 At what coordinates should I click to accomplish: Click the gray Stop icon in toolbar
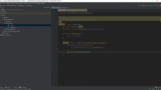(x=155, y=5)
